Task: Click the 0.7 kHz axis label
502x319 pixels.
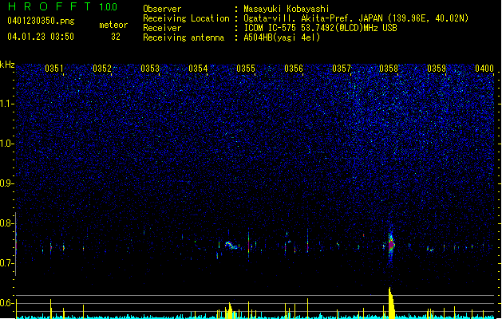Action: coord(7,263)
